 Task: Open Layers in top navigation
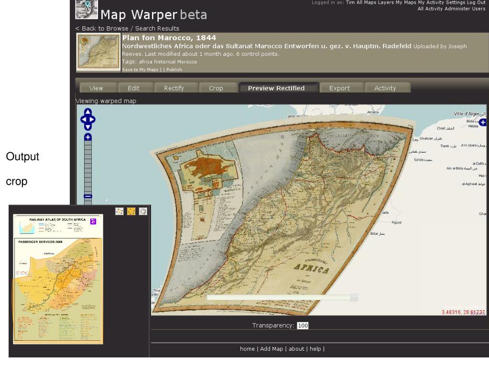click(x=386, y=2)
